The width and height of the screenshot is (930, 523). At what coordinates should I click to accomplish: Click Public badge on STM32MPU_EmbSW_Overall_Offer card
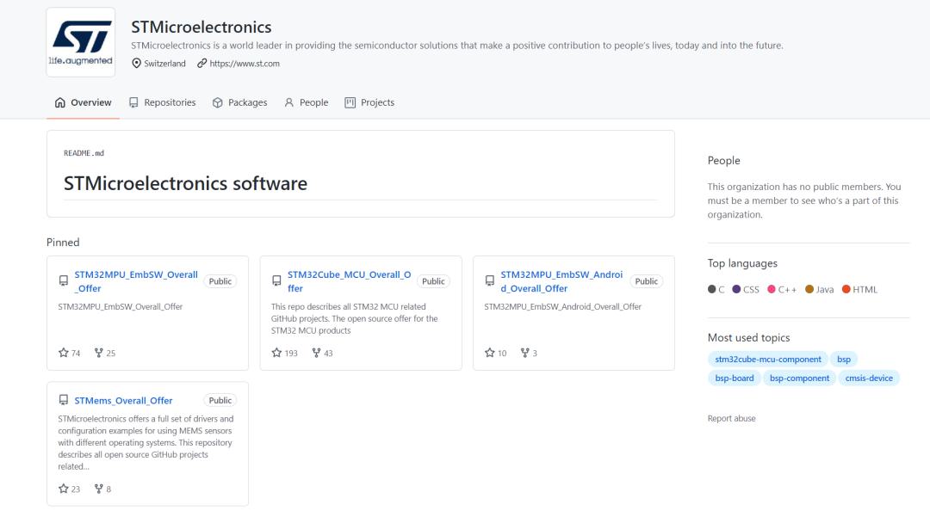tap(220, 281)
